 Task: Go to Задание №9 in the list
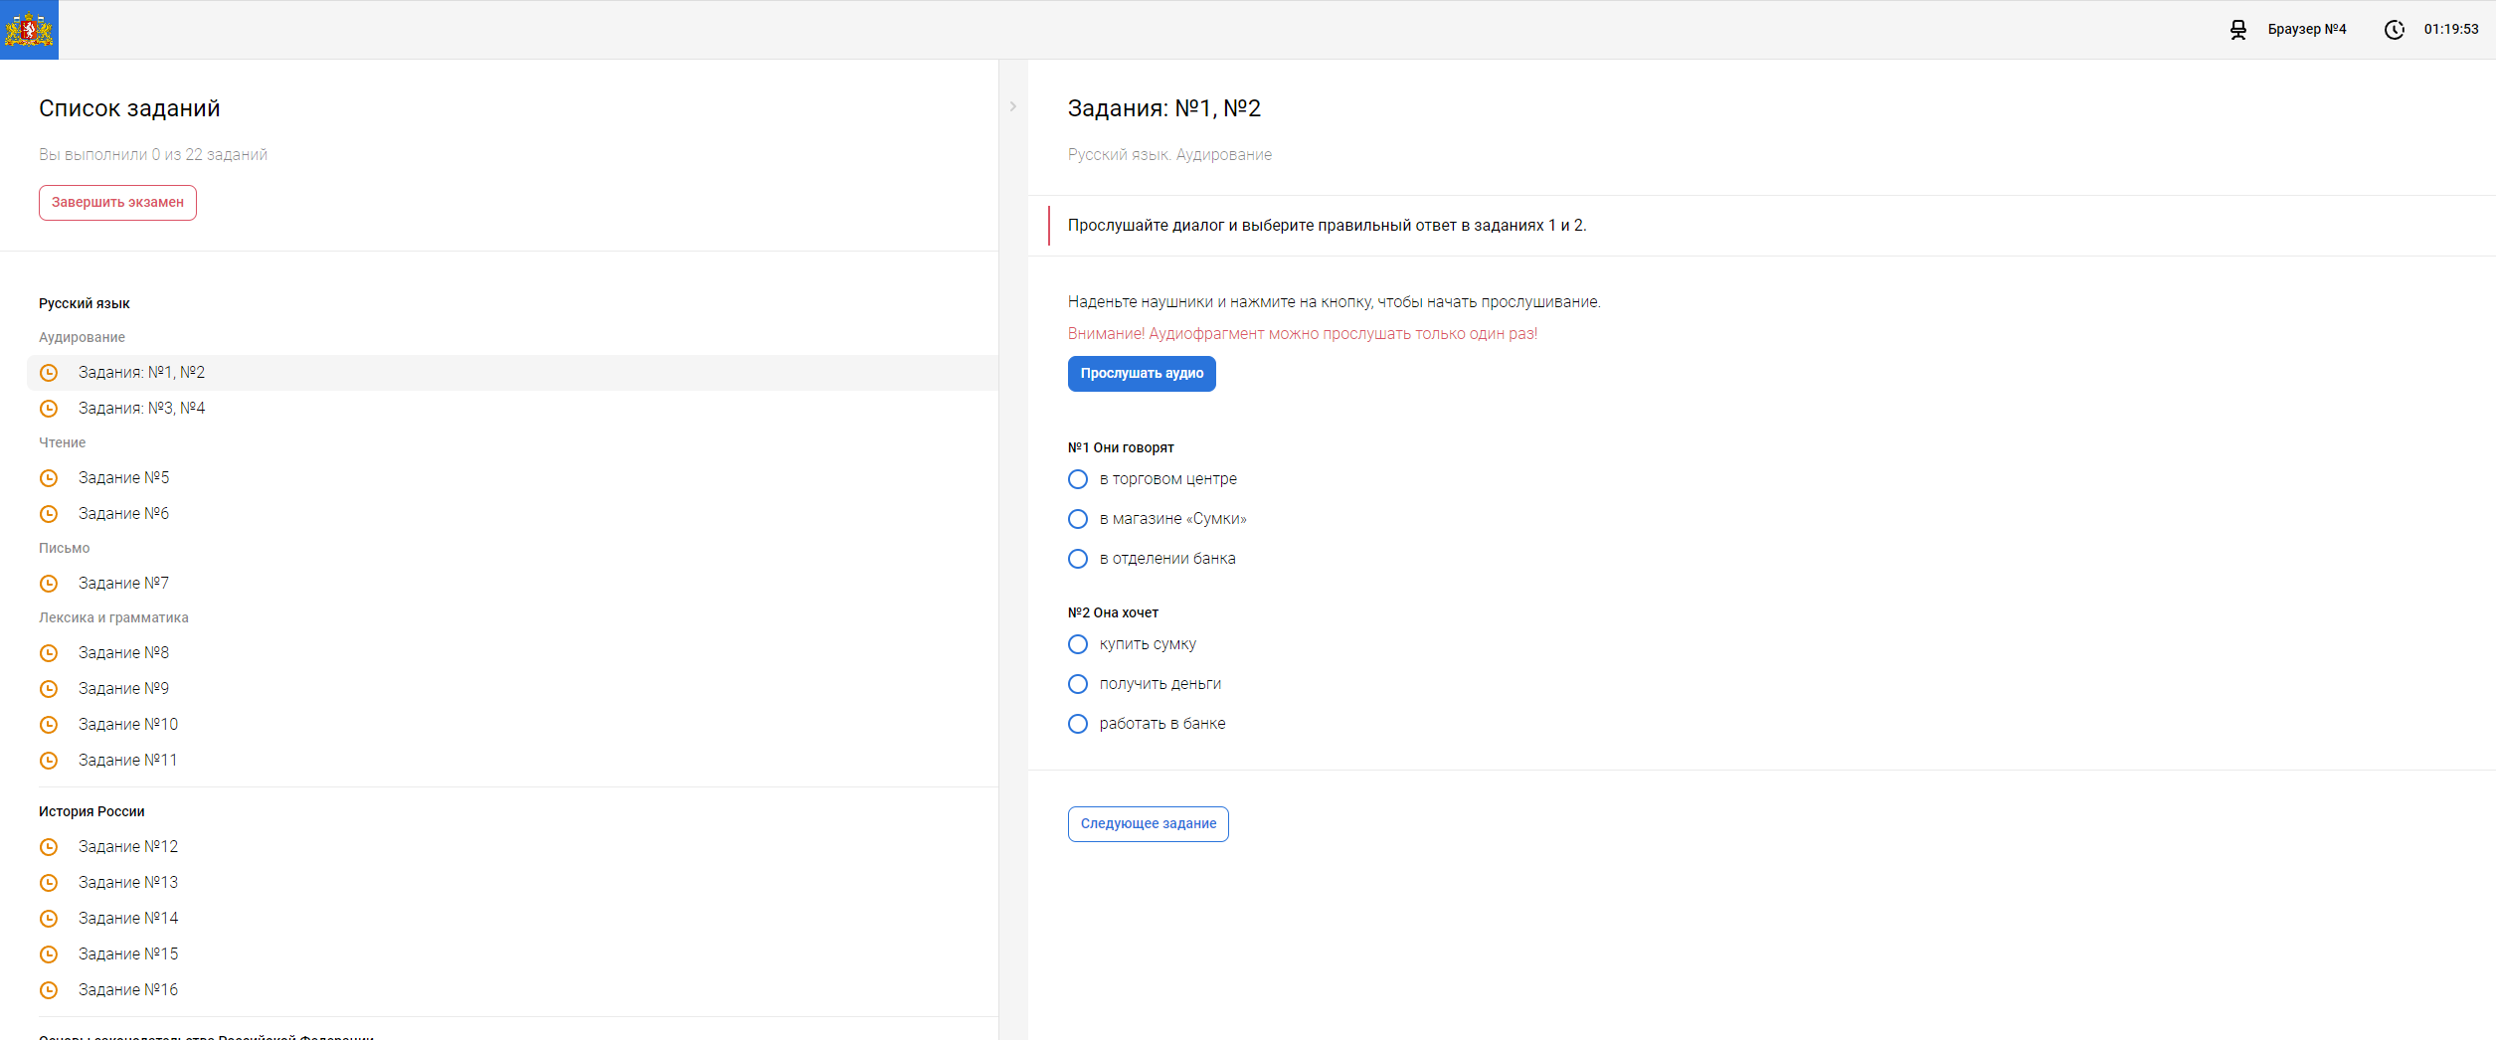click(123, 689)
